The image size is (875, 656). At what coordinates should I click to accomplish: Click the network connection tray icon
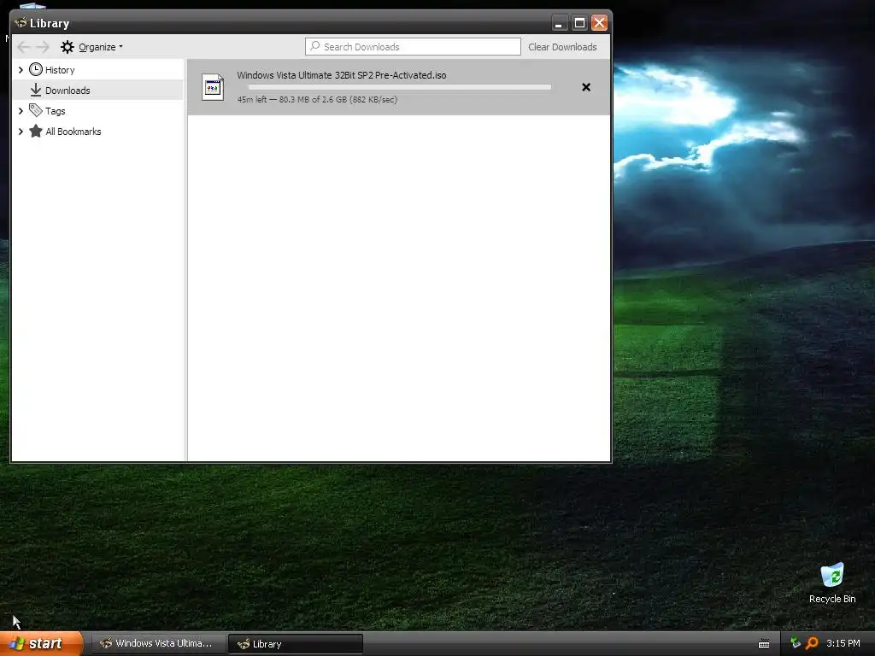coord(796,643)
